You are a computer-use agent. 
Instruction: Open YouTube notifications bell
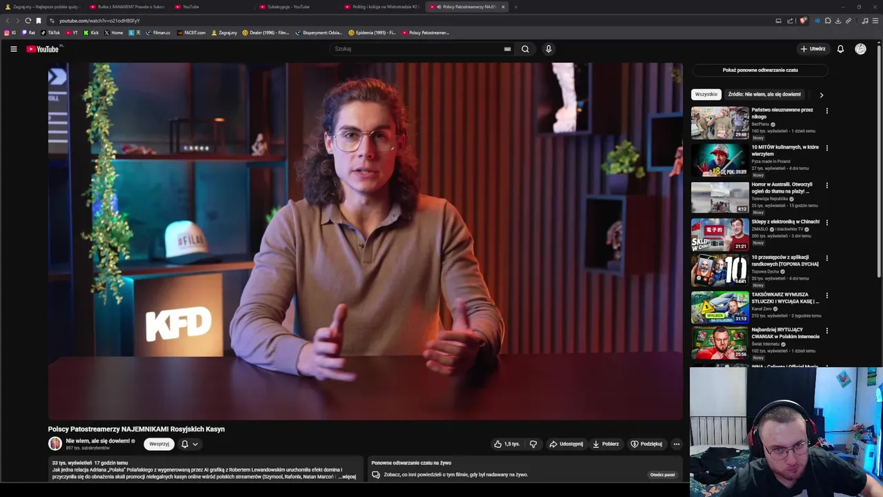840,49
